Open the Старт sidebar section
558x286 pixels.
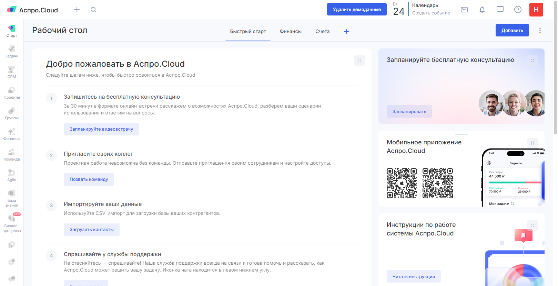[x=12, y=31]
